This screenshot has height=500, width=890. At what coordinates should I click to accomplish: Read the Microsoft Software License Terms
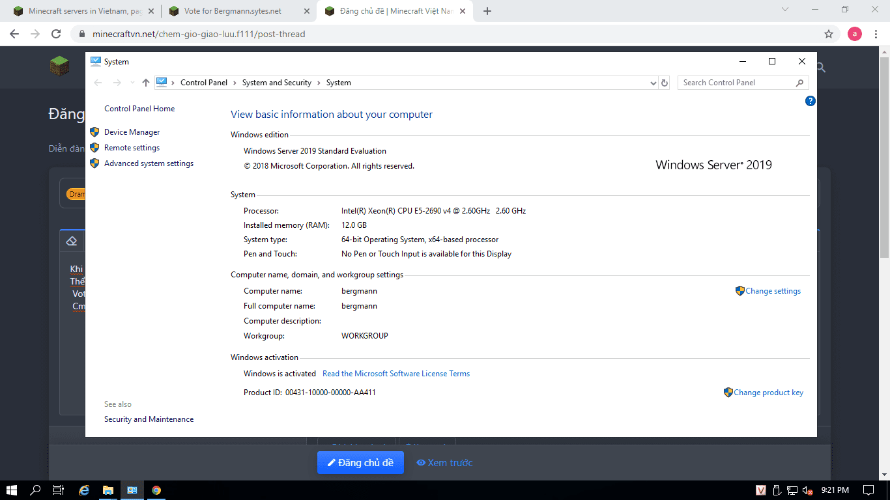tap(396, 374)
